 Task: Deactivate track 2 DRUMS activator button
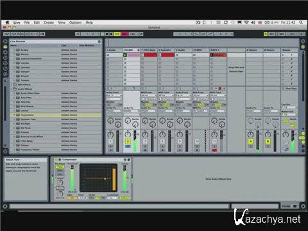point(128,141)
